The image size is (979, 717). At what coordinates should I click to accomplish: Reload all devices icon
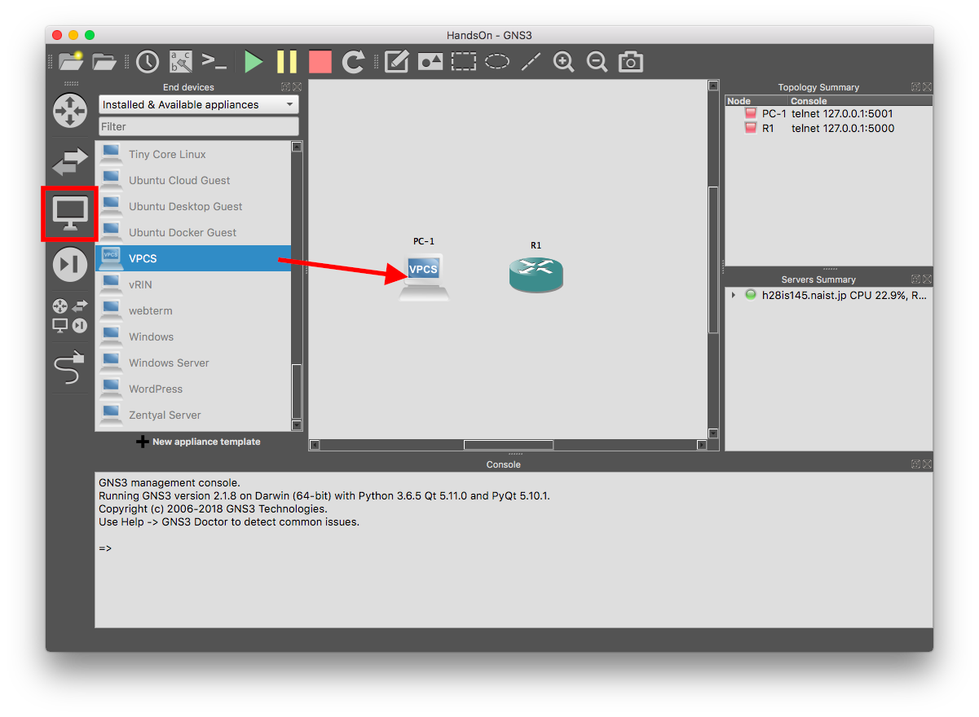(x=354, y=62)
